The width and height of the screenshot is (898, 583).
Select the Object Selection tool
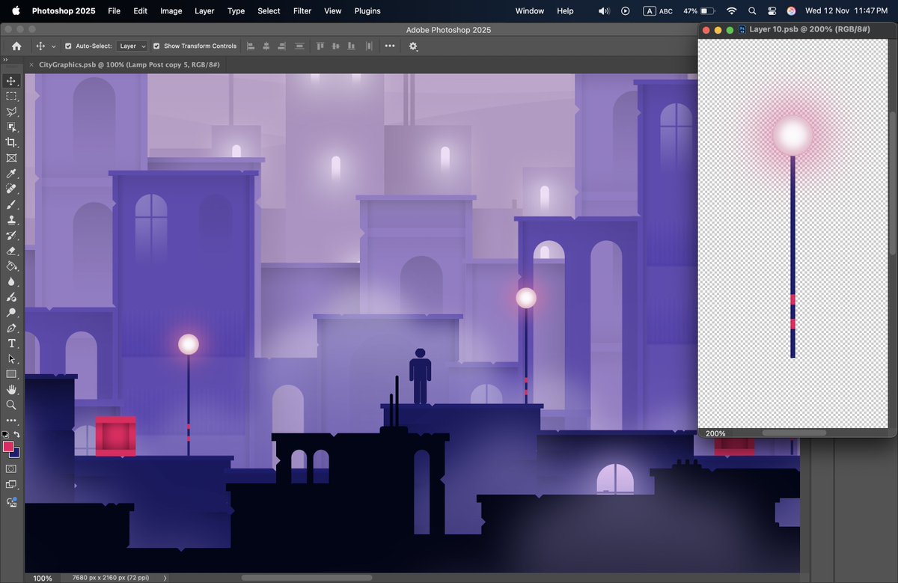pyautogui.click(x=11, y=127)
